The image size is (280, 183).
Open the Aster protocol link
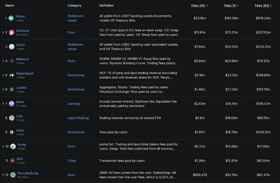coord(20,130)
